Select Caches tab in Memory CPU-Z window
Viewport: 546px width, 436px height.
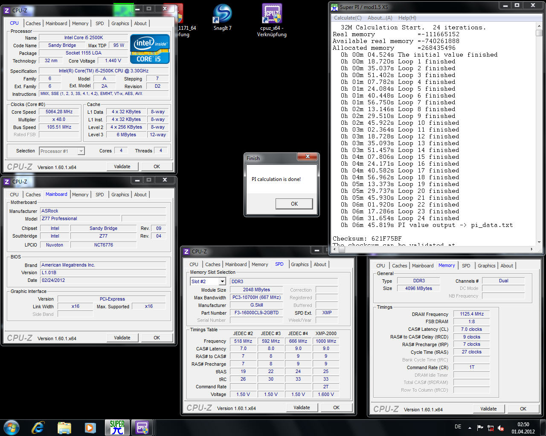pyautogui.click(x=400, y=266)
